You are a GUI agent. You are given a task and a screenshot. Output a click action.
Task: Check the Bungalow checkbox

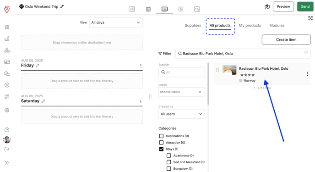click(x=169, y=169)
